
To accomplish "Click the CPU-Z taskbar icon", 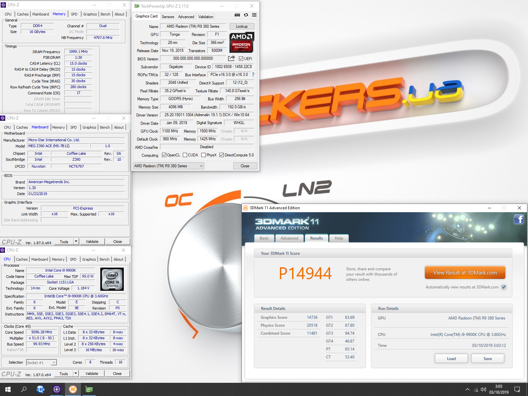I will click(56, 389).
